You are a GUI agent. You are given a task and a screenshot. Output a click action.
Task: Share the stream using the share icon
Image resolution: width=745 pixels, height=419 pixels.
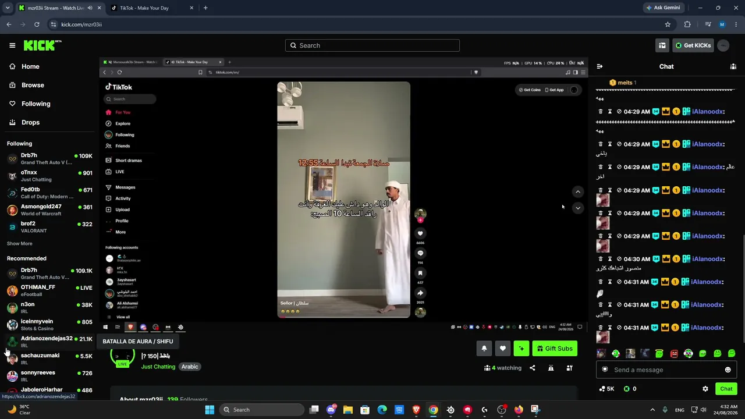[x=532, y=368]
